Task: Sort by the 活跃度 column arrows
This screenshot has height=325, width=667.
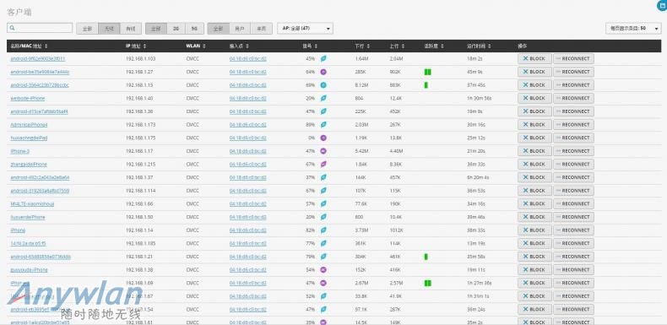Action: coord(442,46)
